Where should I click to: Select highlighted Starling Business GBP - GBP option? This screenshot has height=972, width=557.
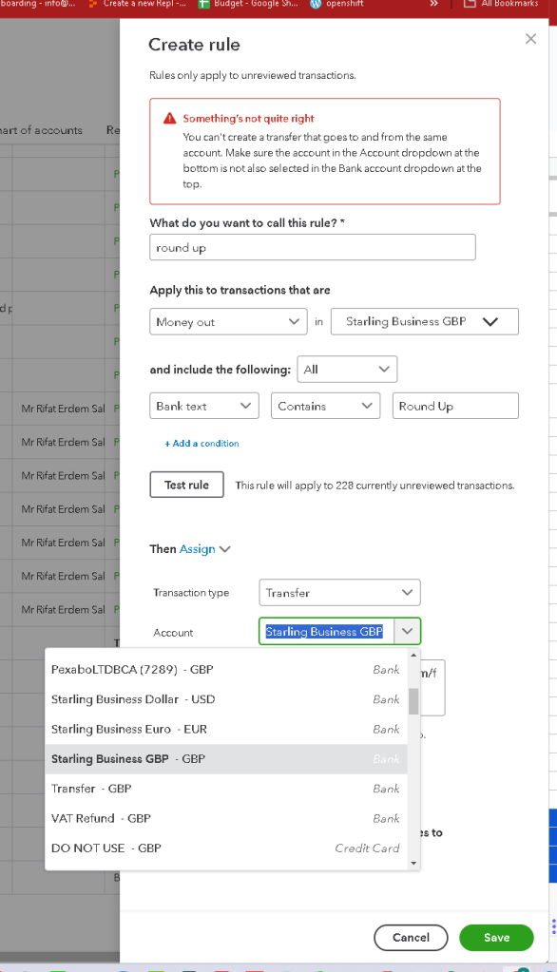226,759
